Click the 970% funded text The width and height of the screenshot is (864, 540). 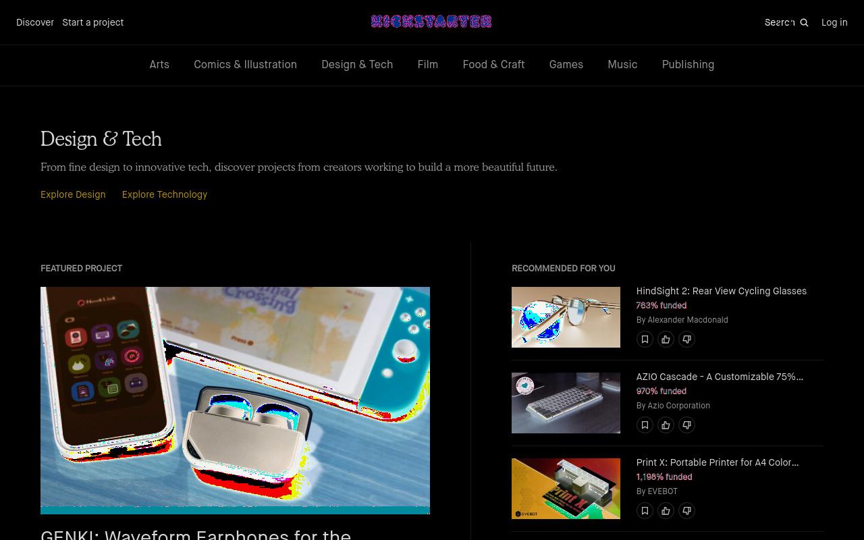click(661, 391)
